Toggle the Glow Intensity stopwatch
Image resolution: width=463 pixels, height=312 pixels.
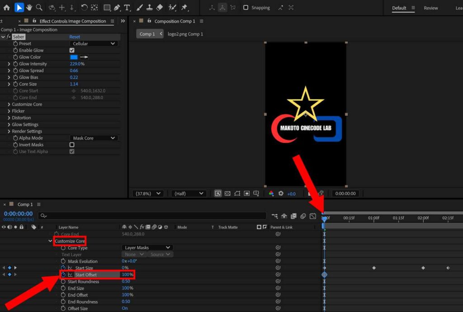[x=15, y=64]
